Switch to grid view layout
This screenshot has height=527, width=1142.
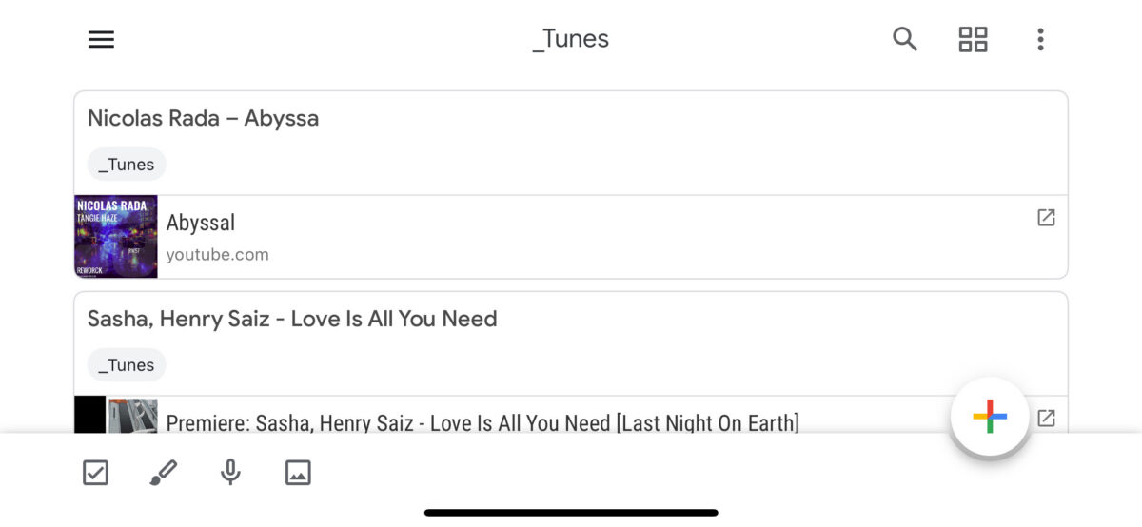coord(973,39)
